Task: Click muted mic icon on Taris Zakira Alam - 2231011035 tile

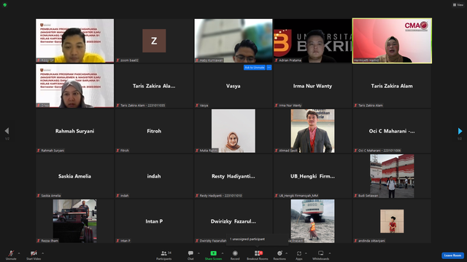Action: tap(118, 106)
